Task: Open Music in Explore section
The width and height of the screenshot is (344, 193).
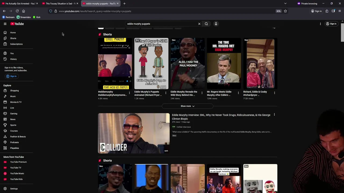Action: [13, 96]
